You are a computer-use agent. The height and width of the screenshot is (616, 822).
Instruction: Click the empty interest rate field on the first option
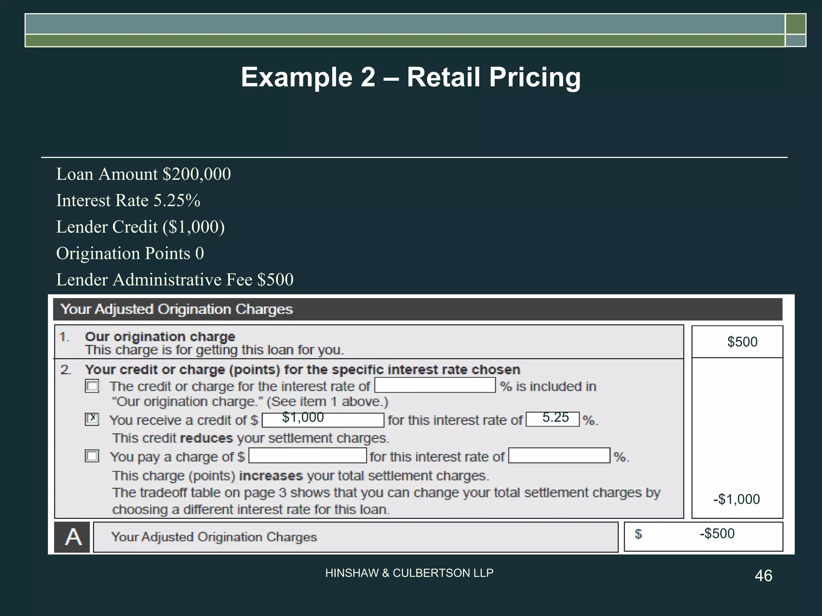tap(435, 385)
